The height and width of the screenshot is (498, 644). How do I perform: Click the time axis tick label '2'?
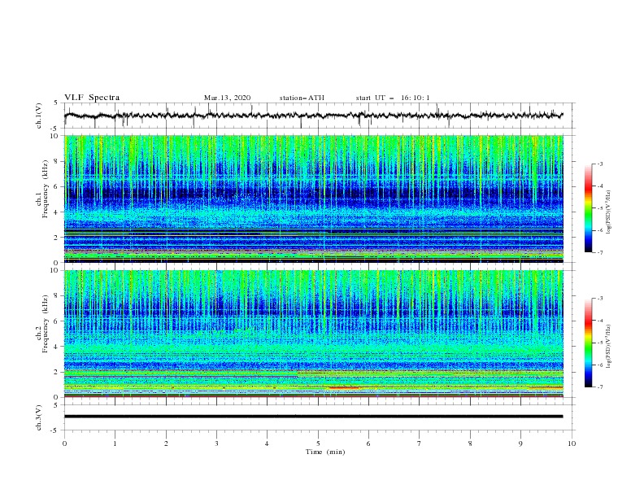point(166,443)
